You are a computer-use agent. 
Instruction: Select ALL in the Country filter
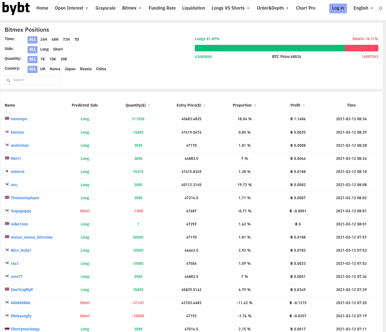point(33,69)
